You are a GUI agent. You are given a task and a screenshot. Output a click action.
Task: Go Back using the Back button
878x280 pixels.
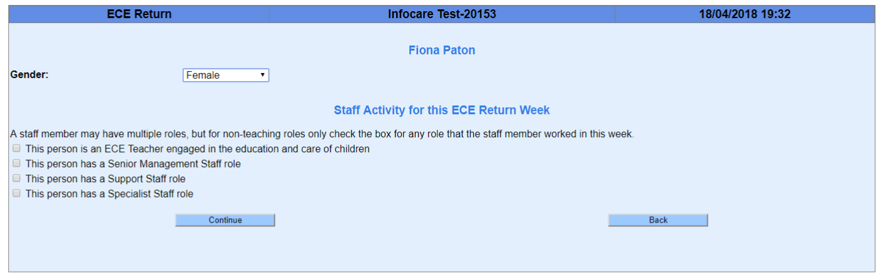coord(658,220)
